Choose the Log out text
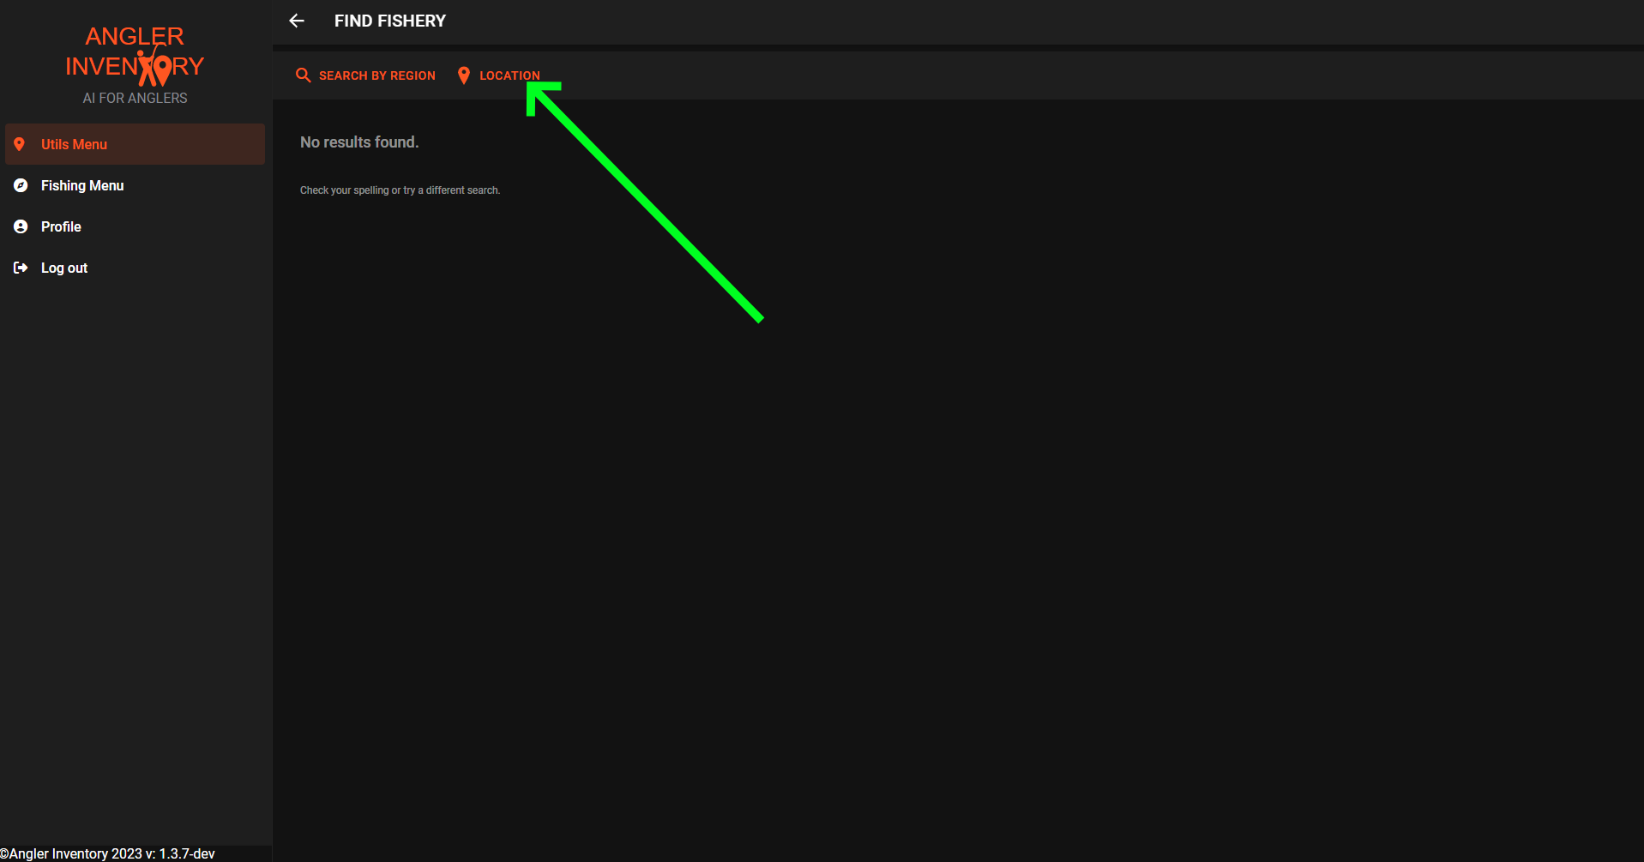Viewport: 1644px width, 862px height. click(x=64, y=268)
